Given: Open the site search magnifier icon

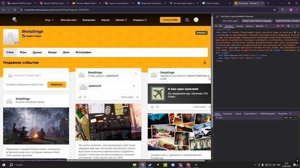Looking at the screenshot, I should 187,20.
